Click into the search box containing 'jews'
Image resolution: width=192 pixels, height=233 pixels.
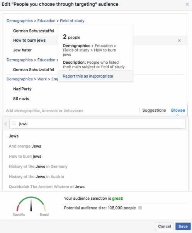[x=97, y=124]
